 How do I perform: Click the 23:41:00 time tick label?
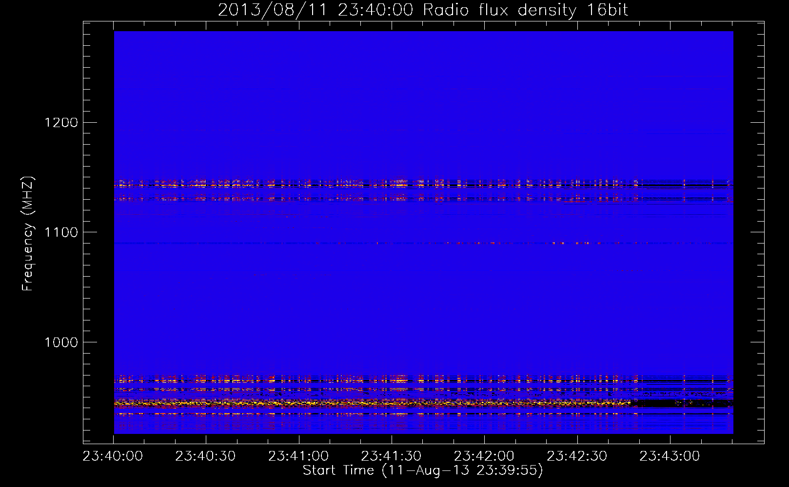point(298,456)
